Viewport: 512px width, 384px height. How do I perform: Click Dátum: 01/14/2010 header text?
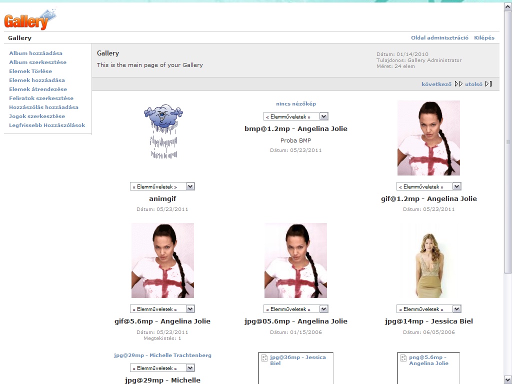tap(402, 54)
